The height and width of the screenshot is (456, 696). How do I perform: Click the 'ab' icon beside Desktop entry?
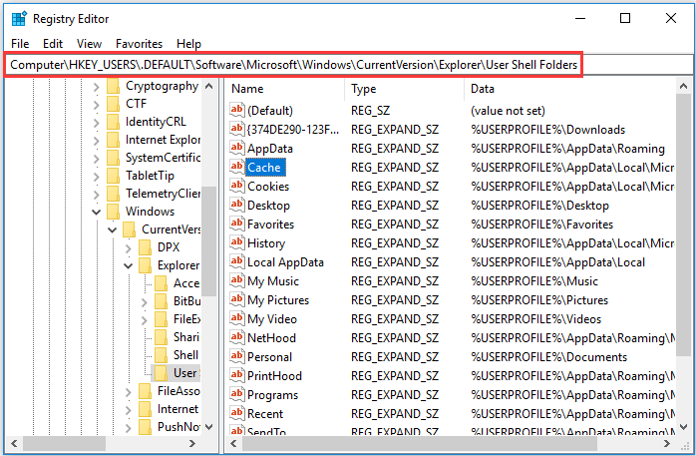pos(237,205)
